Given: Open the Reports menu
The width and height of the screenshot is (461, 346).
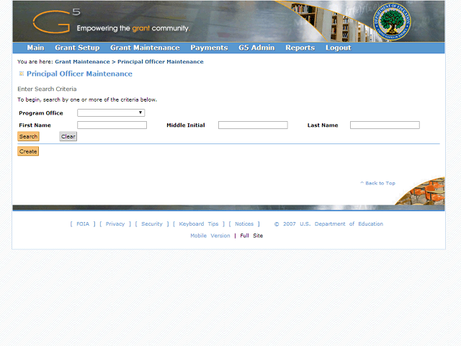Looking at the screenshot, I should (x=300, y=48).
